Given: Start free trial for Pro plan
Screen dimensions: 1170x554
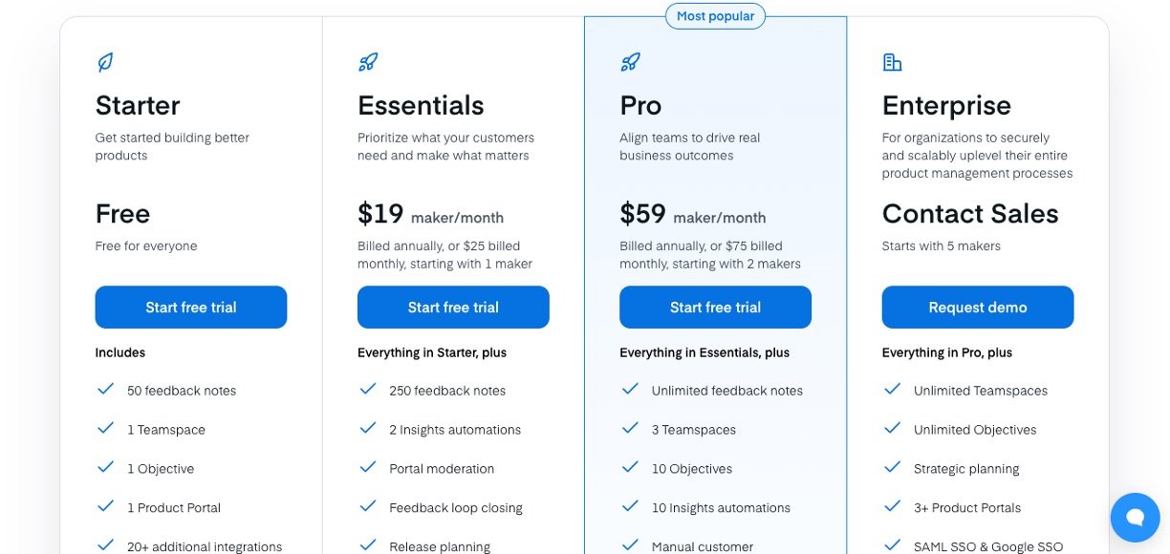Looking at the screenshot, I should [715, 308].
